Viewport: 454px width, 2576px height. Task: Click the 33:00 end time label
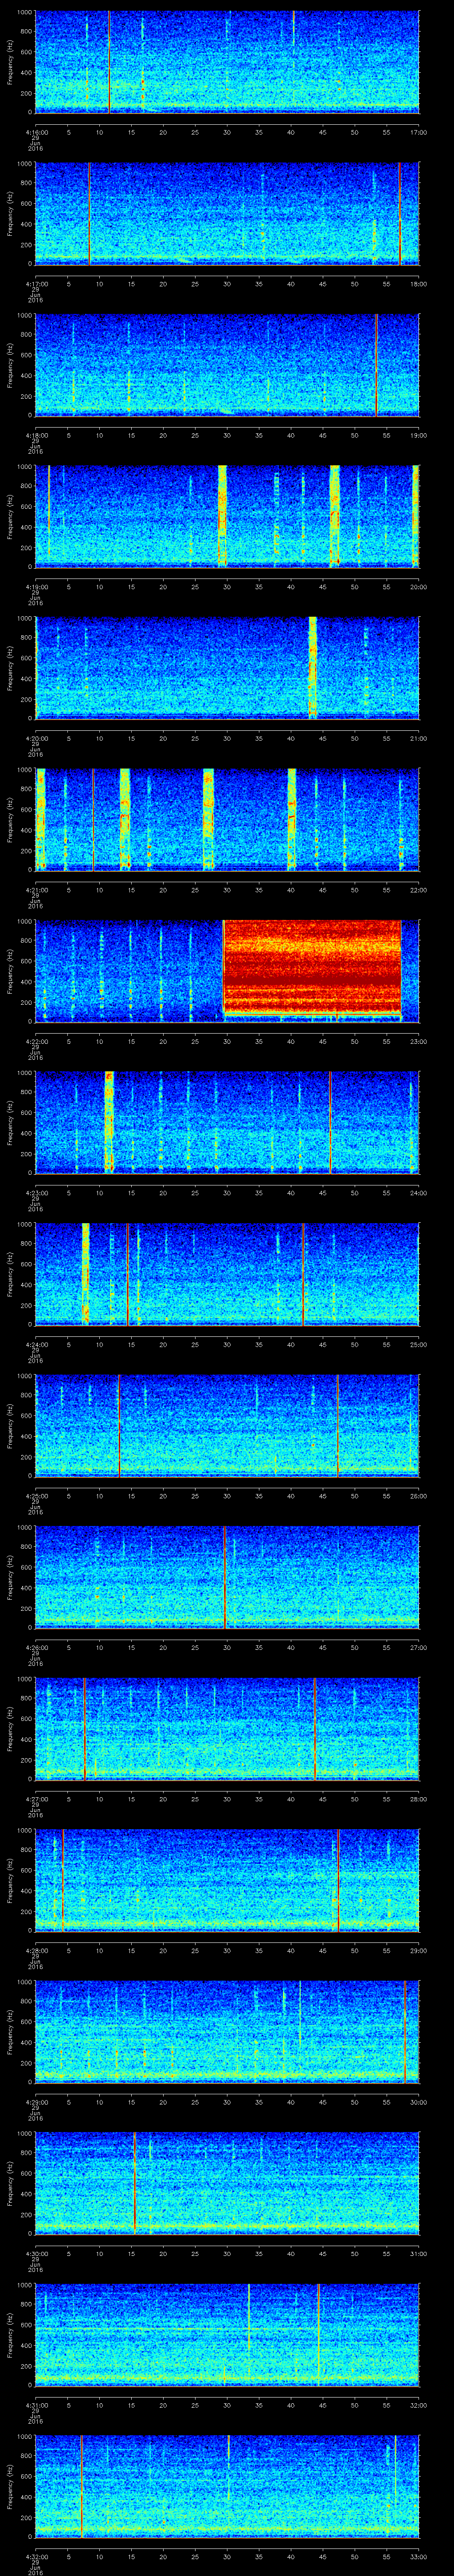point(418,2556)
